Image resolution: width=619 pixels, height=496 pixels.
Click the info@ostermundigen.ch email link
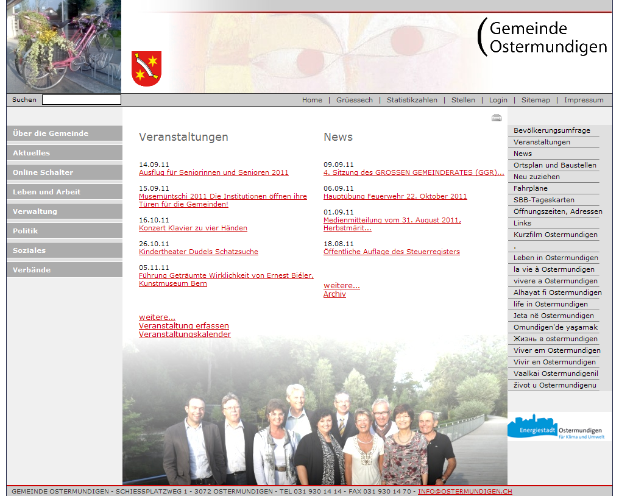(x=465, y=491)
